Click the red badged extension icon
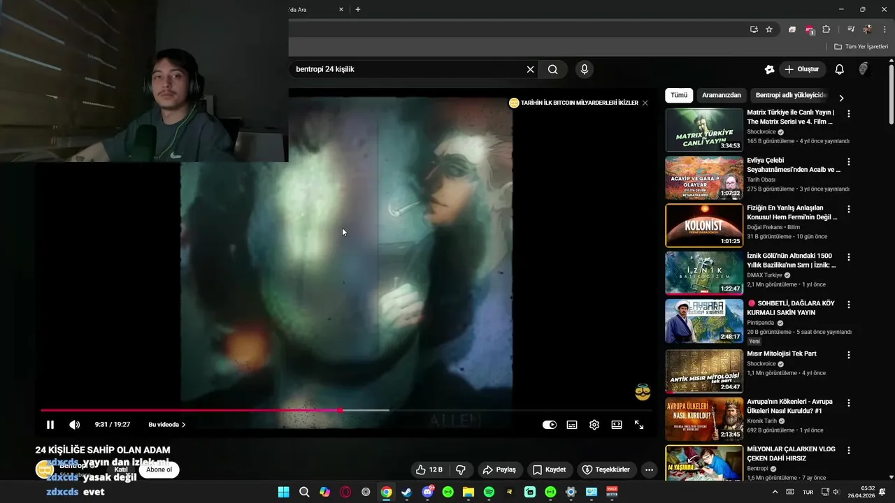 point(810,29)
